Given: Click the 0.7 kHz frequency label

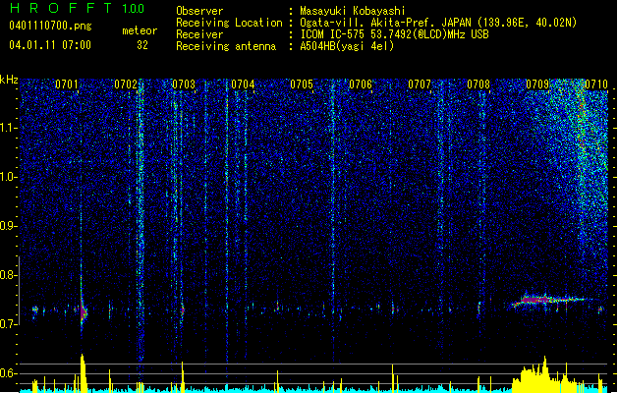Looking at the screenshot, I should pos(9,324).
